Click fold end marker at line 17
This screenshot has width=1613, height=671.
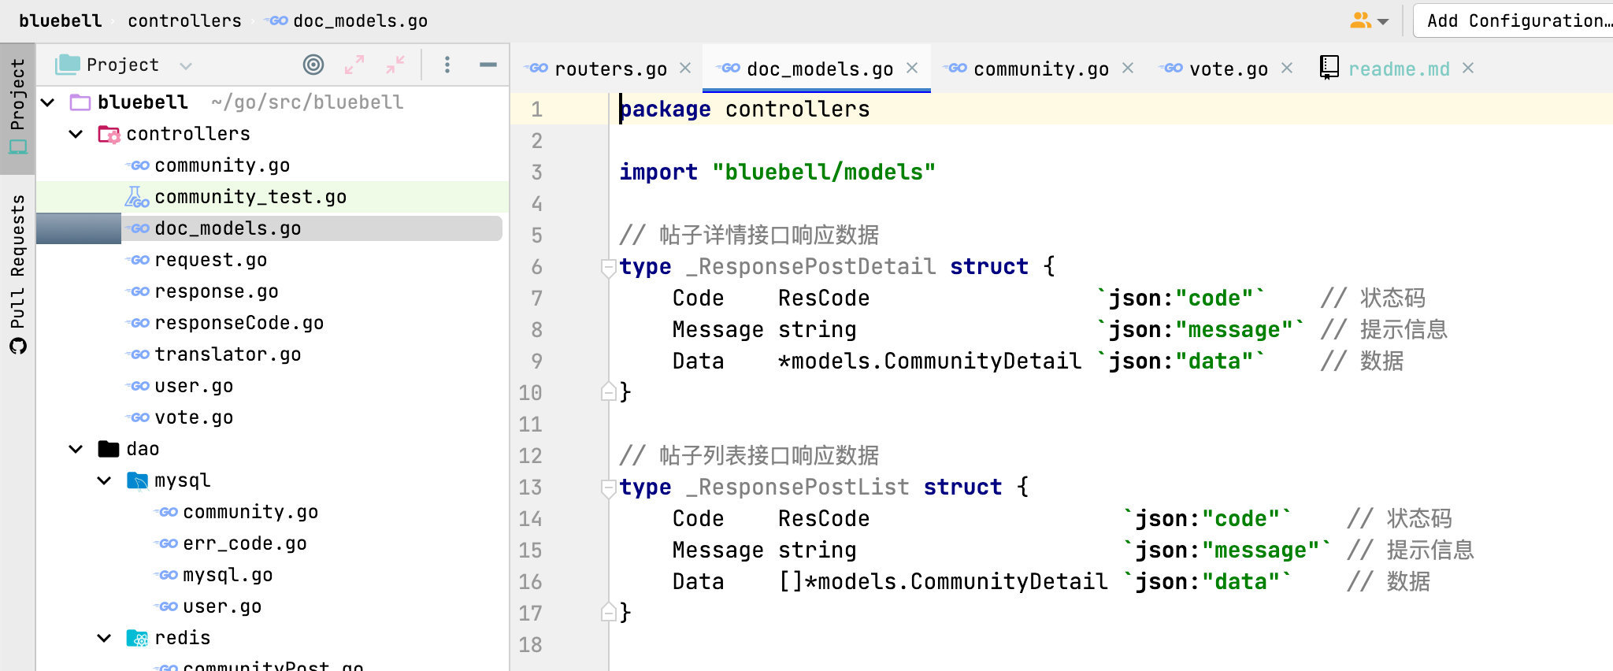point(608,611)
